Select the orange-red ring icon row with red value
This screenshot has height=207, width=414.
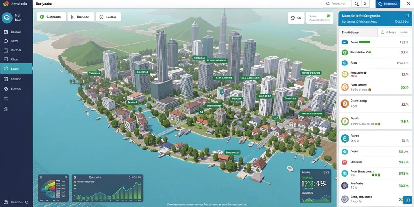point(375,104)
